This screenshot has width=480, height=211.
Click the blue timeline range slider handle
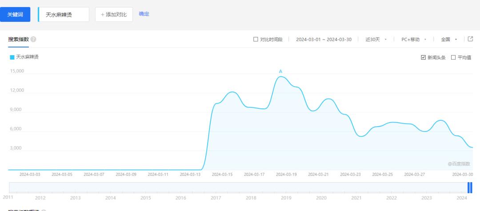pyautogui.click(x=470, y=188)
